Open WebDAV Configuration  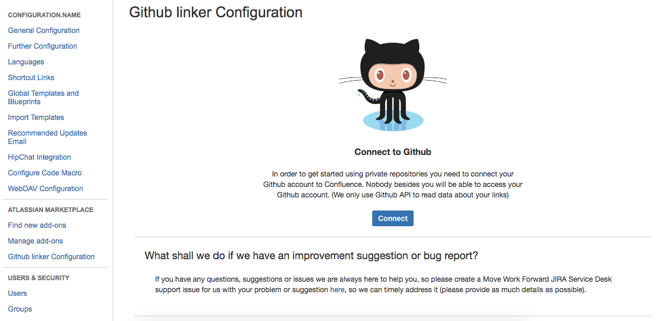[45, 189]
